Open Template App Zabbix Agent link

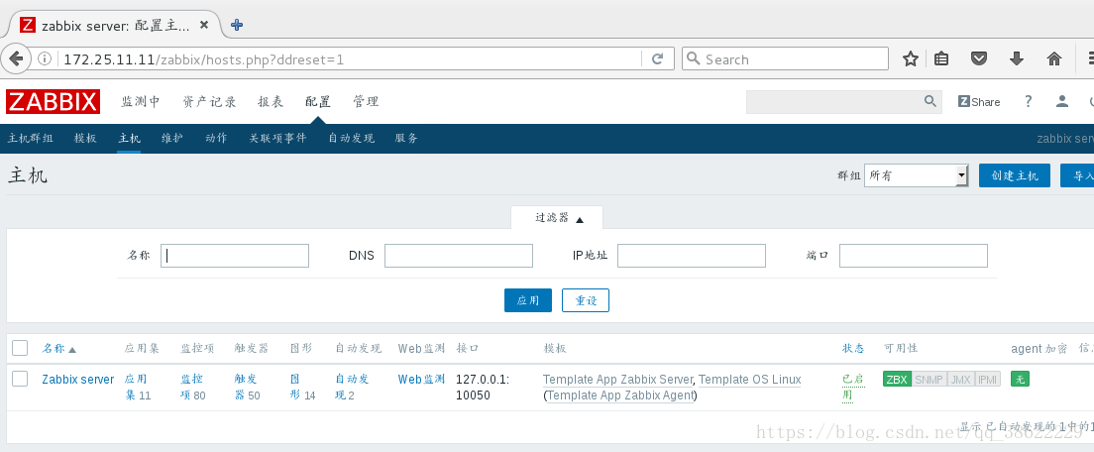click(620, 395)
